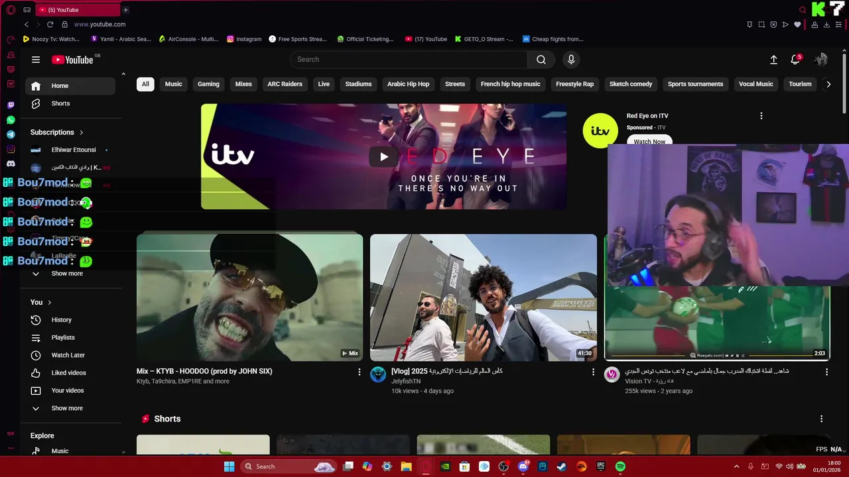Show more filter chips with right arrow
The width and height of the screenshot is (849, 477).
point(828,84)
